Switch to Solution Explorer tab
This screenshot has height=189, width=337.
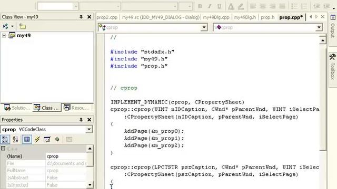17,108
